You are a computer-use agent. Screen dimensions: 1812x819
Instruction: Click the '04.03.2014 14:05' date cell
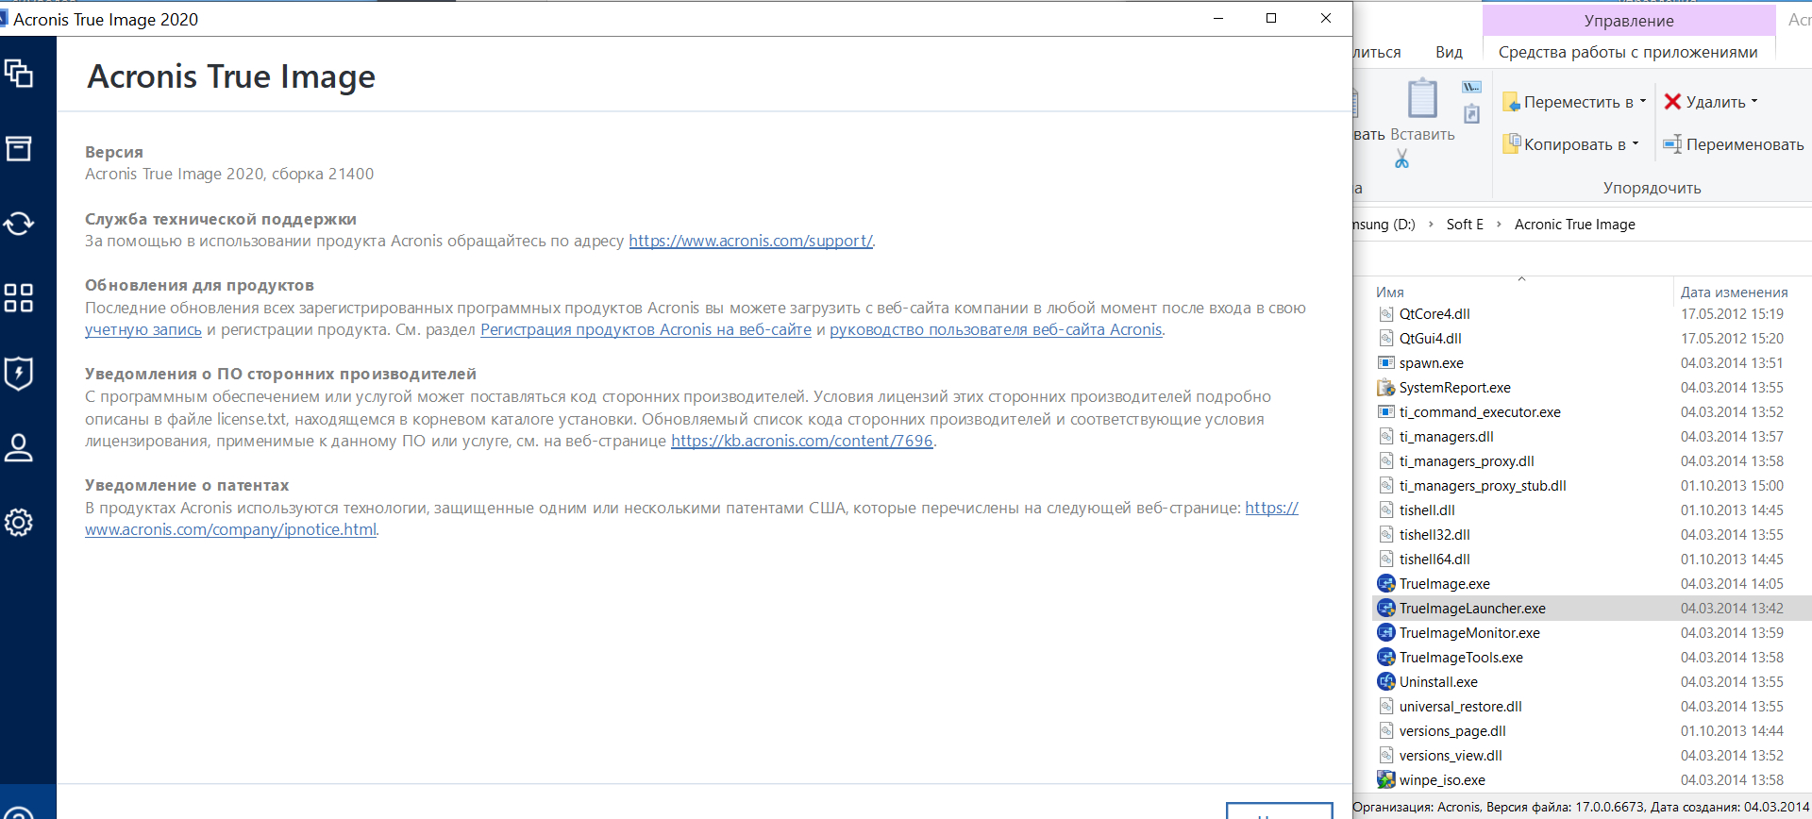(1732, 584)
